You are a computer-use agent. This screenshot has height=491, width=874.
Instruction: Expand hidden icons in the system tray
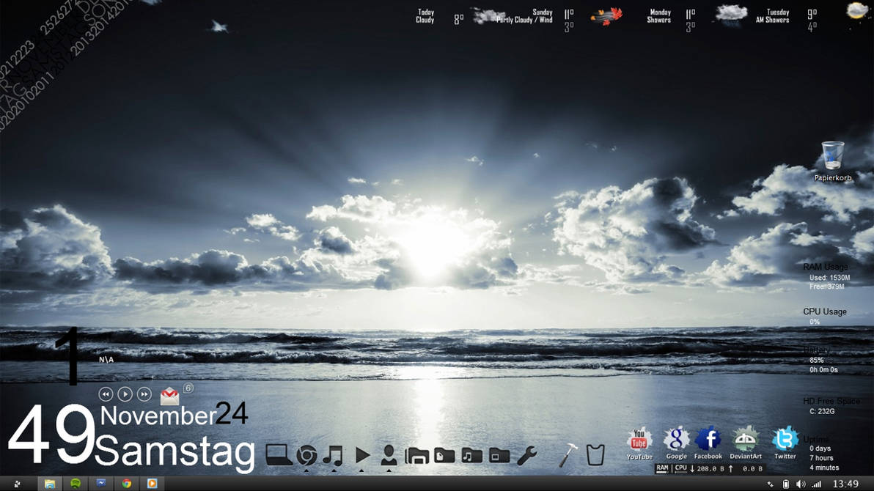click(x=768, y=483)
